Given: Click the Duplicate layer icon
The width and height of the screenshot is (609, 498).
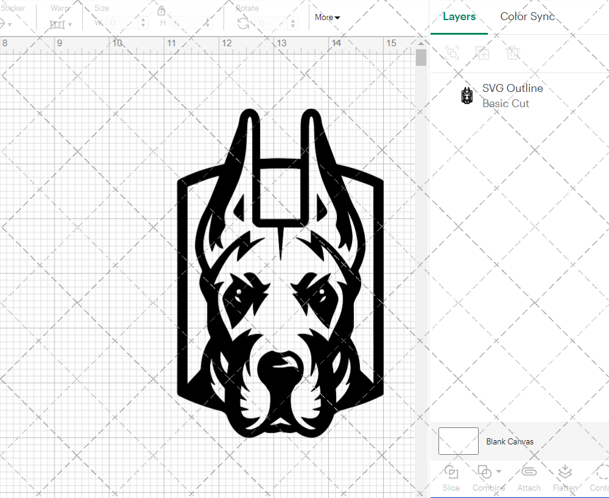Looking at the screenshot, I should pos(483,53).
